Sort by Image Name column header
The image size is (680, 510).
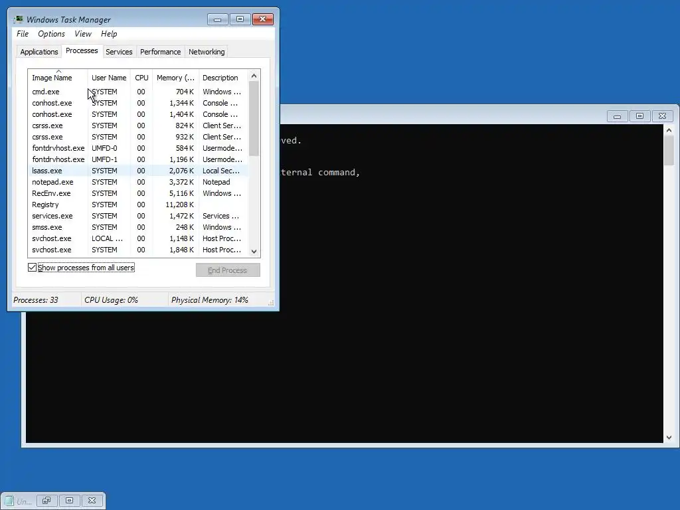pos(58,78)
